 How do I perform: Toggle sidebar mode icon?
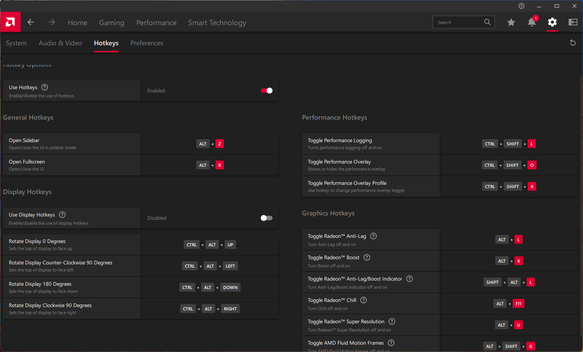573,22
